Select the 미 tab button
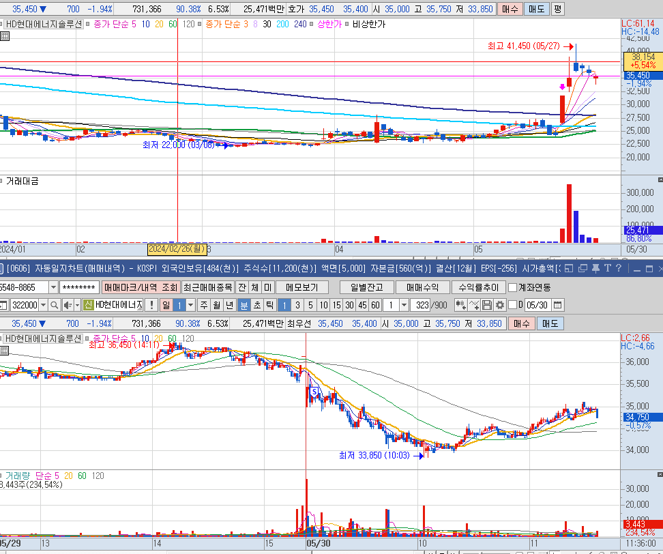This screenshot has height=554, width=663. point(267,287)
